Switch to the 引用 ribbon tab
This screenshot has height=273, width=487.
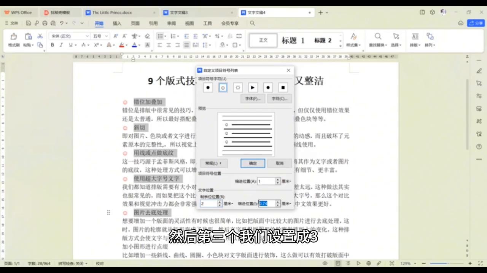[153, 23]
